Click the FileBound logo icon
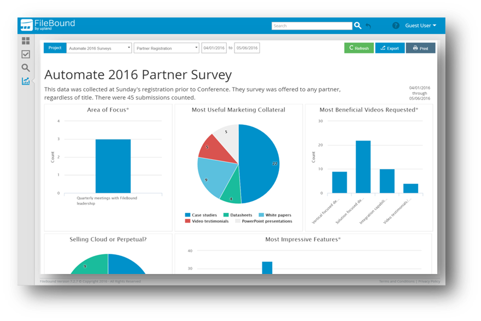 pyautogui.click(x=26, y=26)
